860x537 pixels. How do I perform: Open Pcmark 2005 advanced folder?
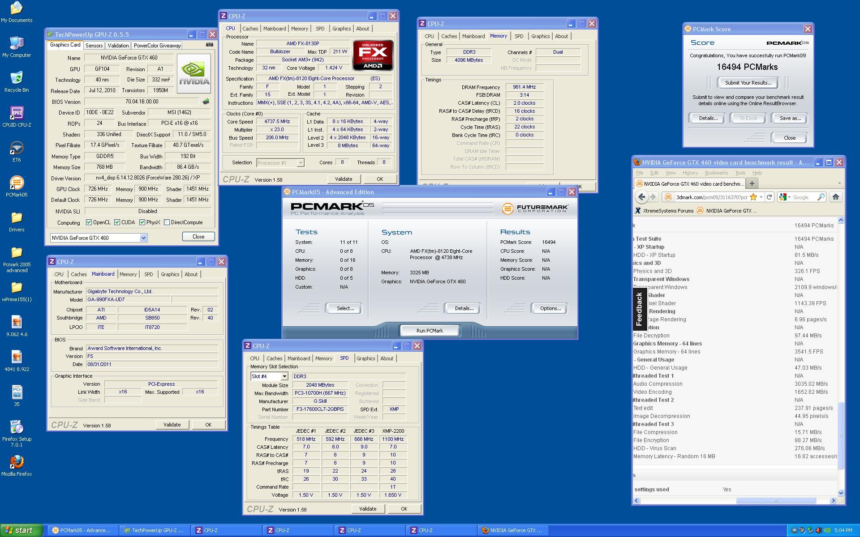pos(17,260)
